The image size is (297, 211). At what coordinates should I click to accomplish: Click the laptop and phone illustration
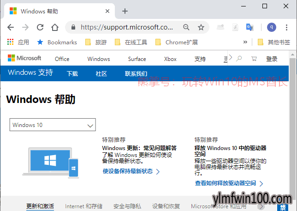point(51,163)
